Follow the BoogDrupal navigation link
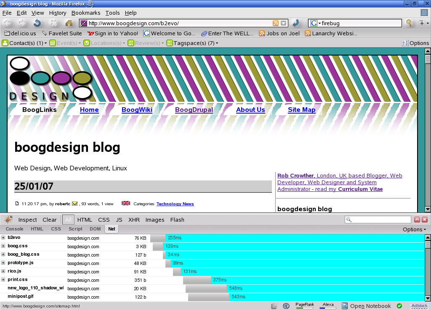 (x=194, y=110)
